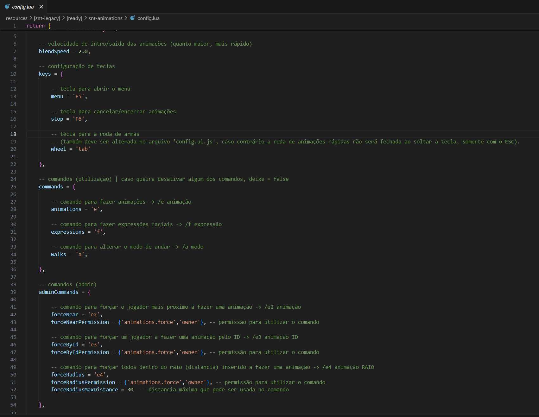Jump to the sticky 'return {' header line
Viewport: 539px width, 417px height.
(38, 26)
